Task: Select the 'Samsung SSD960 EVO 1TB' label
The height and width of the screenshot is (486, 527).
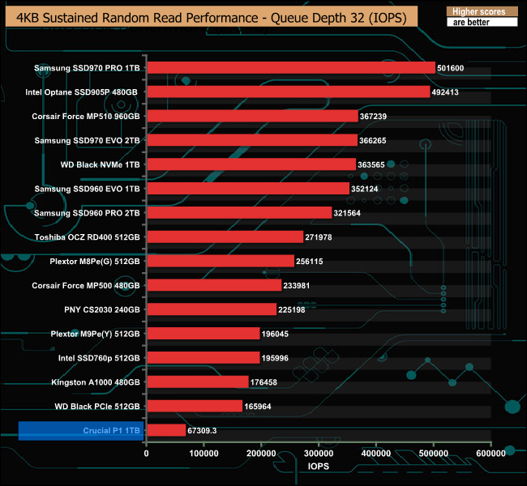Action: 87,189
